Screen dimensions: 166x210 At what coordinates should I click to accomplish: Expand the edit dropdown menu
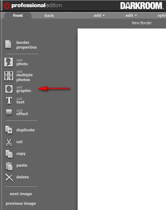[131, 15]
